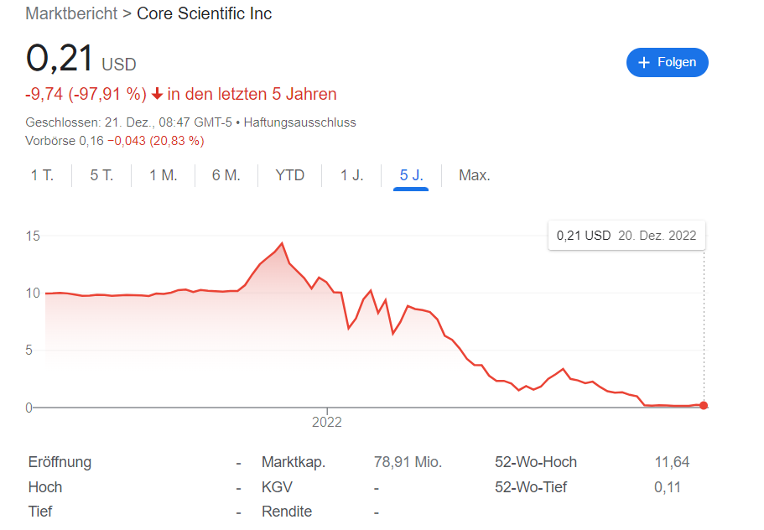Click the 52-Wo-Hoch label
The height and width of the screenshot is (530, 764).
click(536, 462)
